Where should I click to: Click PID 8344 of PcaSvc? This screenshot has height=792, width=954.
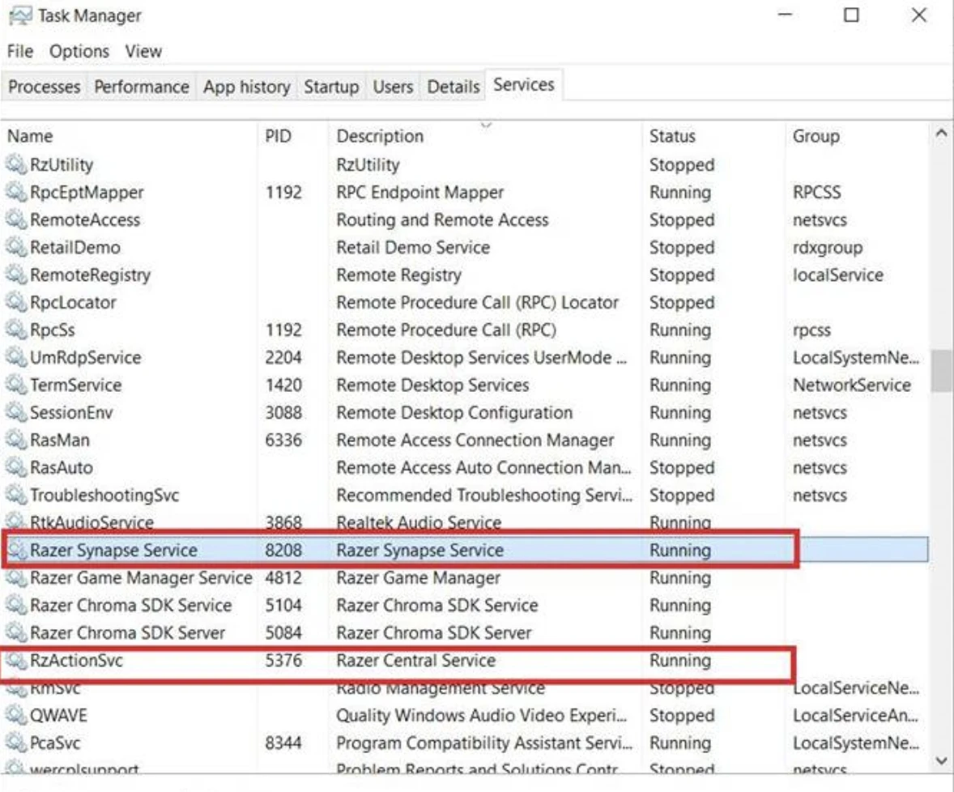point(283,743)
